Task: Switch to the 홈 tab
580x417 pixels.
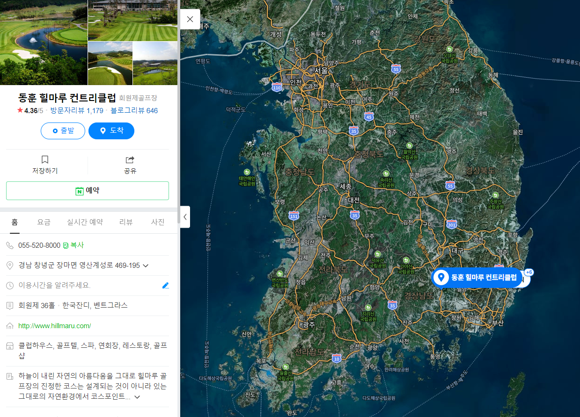Action: pos(15,222)
